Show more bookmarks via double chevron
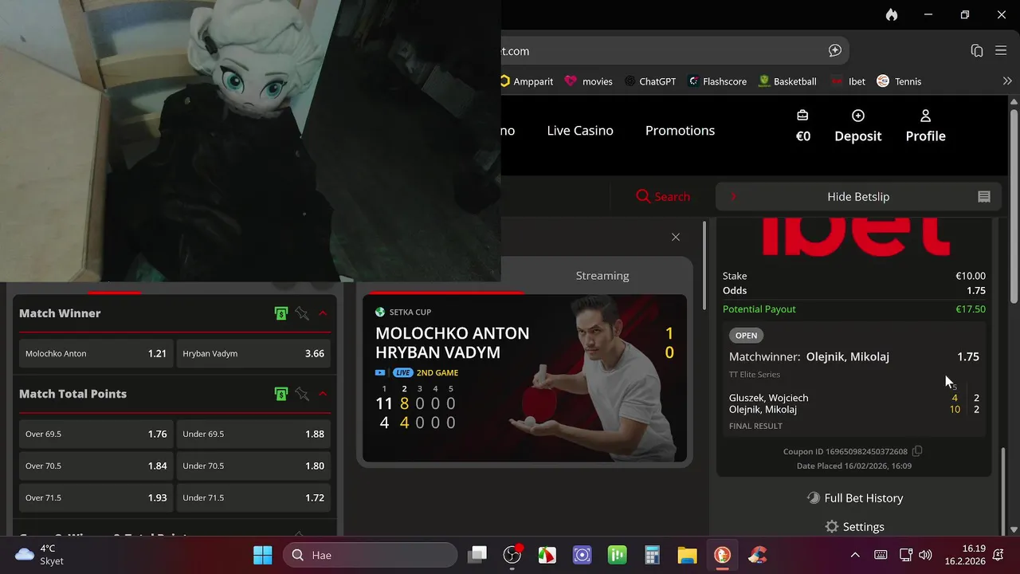The image size is (1020, 574). pos(1007,81)
